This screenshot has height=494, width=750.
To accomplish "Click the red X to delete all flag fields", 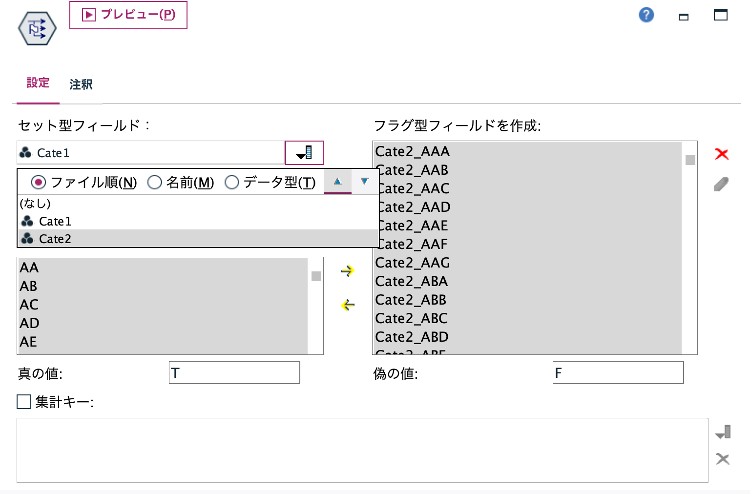I will [721, 154].
